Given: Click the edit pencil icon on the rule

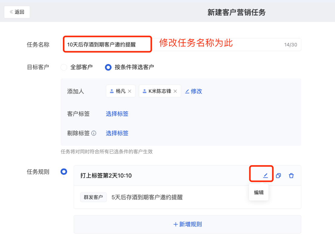Looking at the screenshot, I should (x=265, y=176).
